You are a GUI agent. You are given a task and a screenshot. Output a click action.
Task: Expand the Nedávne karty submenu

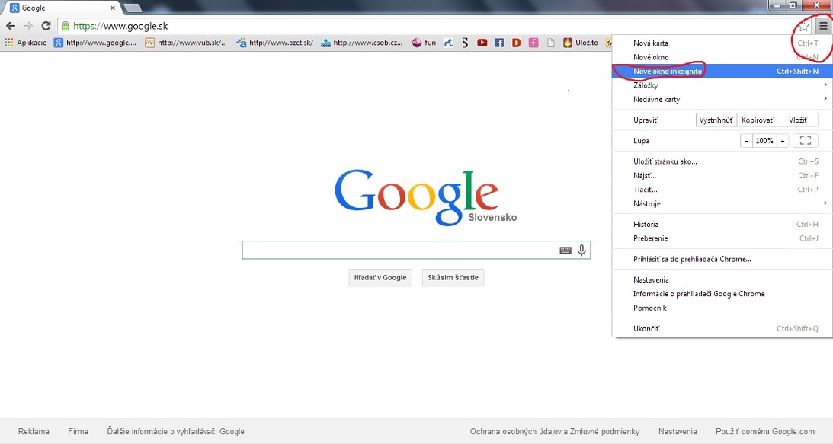pyautogui.click(x=716, y=99)
